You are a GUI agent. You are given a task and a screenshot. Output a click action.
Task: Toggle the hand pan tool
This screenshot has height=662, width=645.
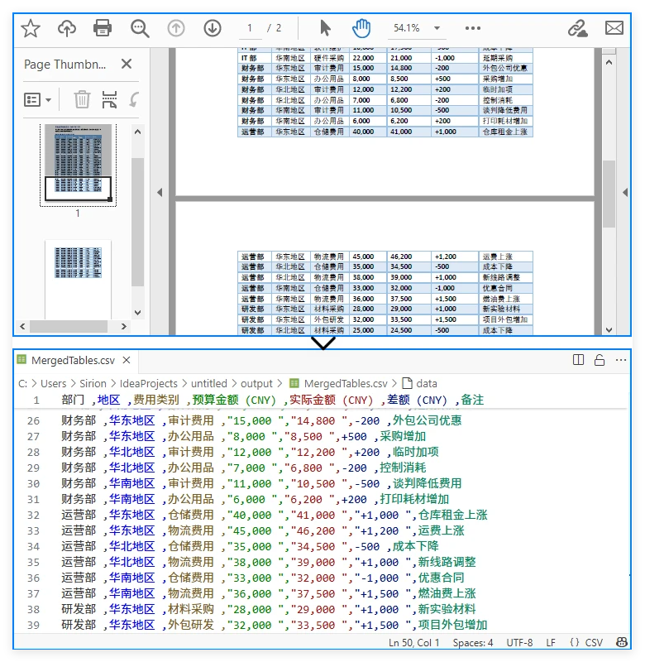pos(361,28)
